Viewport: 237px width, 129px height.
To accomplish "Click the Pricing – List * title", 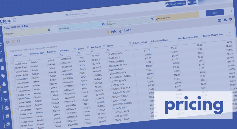I will (x=121, y=31).
